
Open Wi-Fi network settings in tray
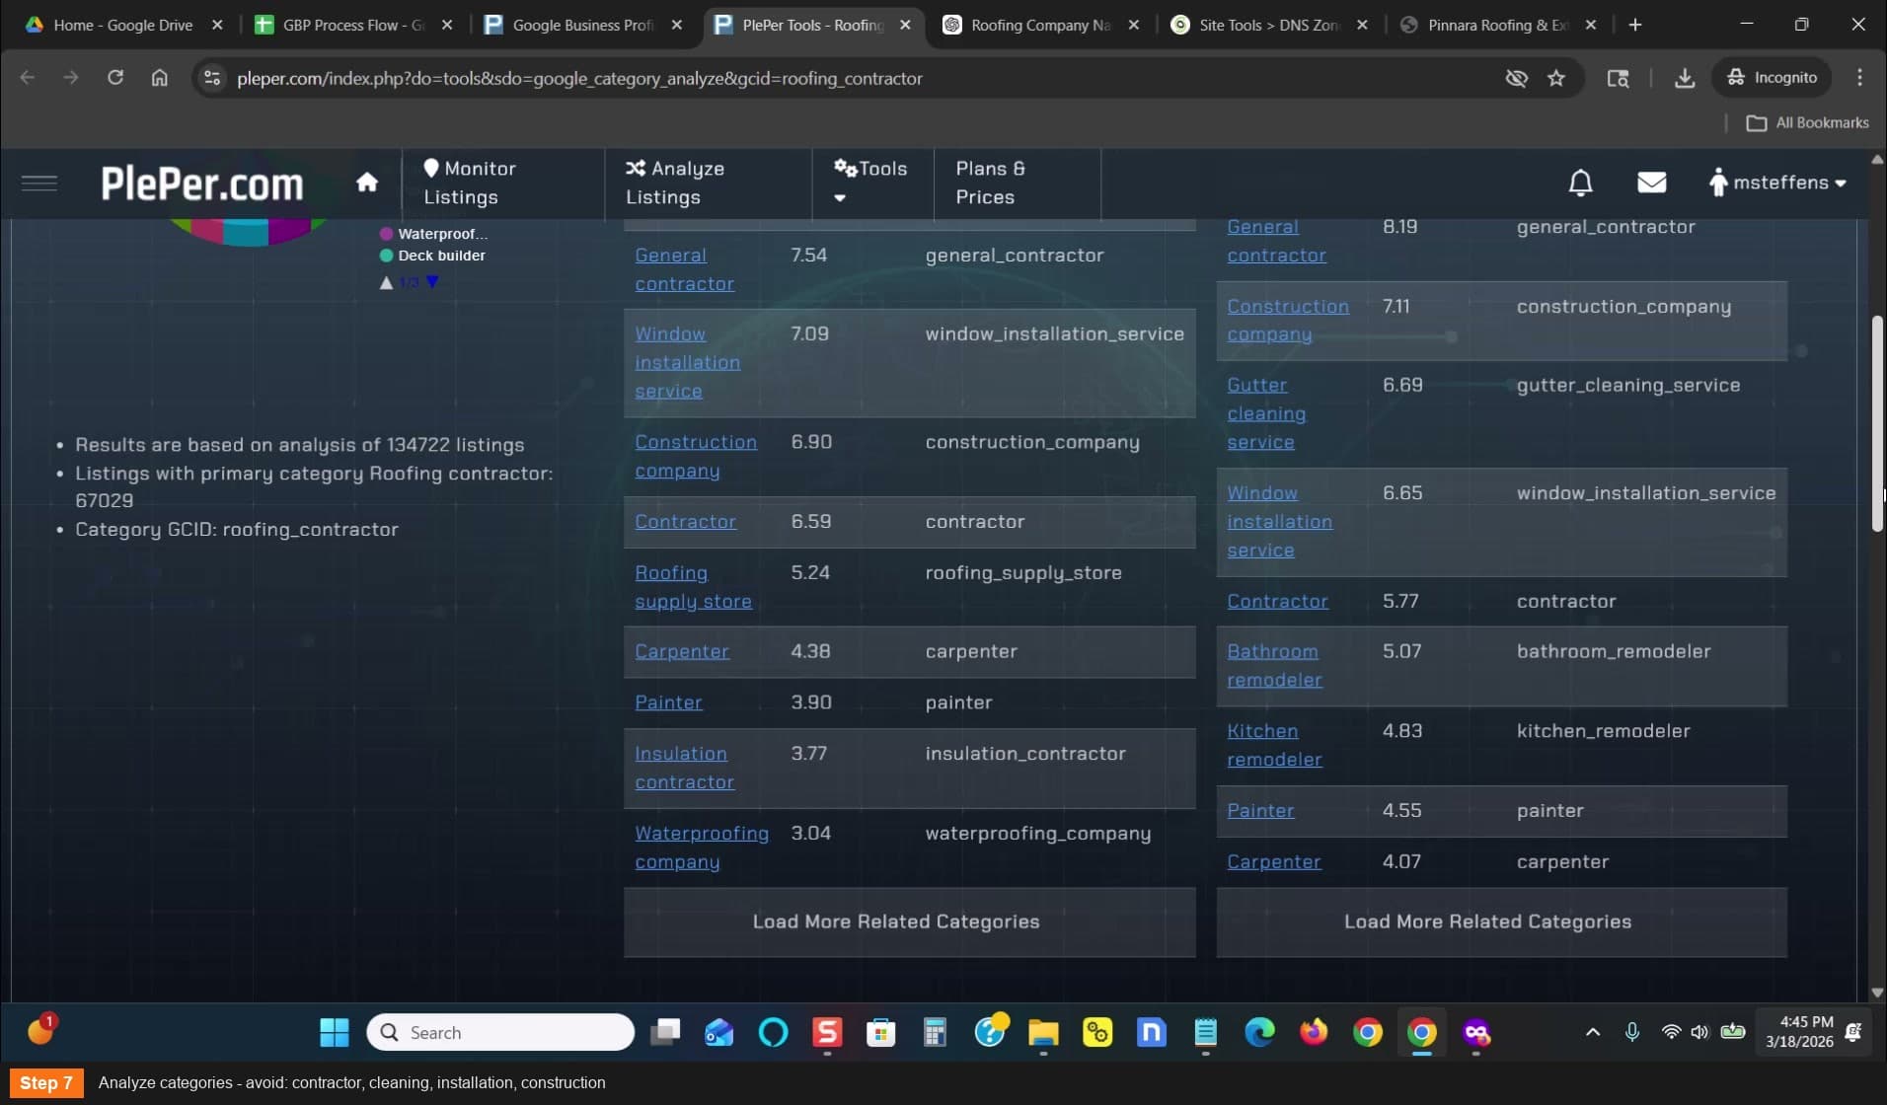tap(1670, 1032)
